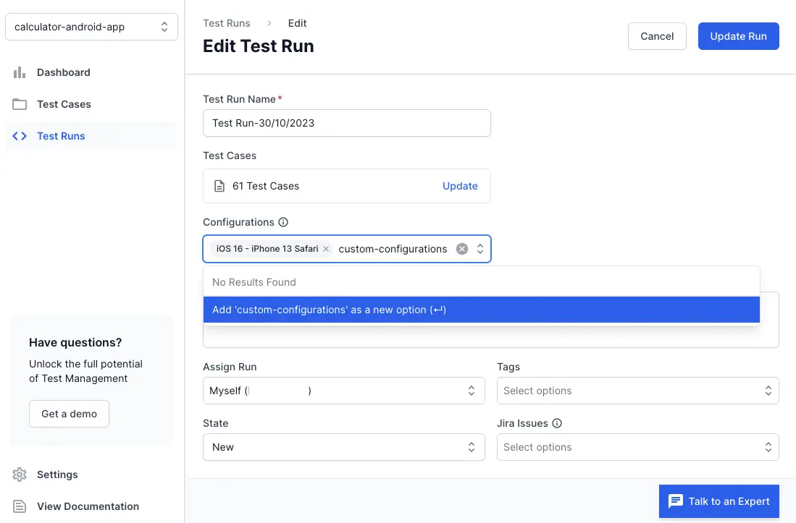This screenshot has width=796, height=523.
Task: Click the Test Cases folder icon
Action: click(20, 104)
